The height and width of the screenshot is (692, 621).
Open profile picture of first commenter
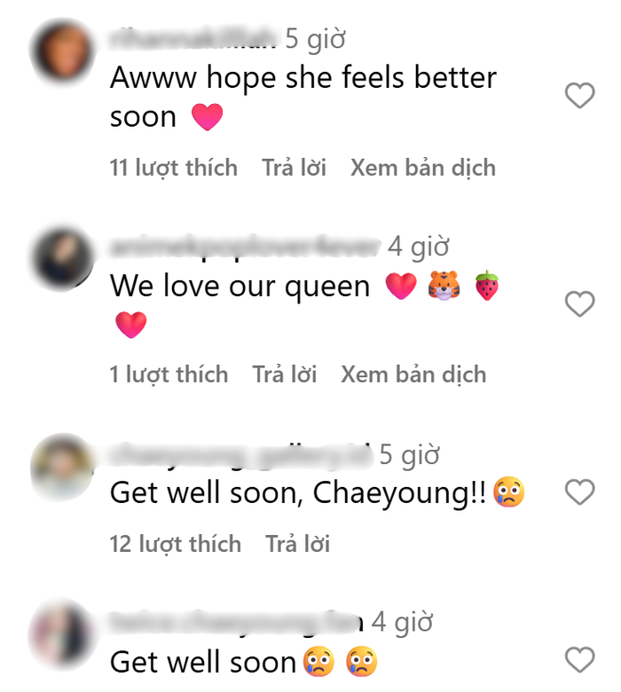(62, 52)
